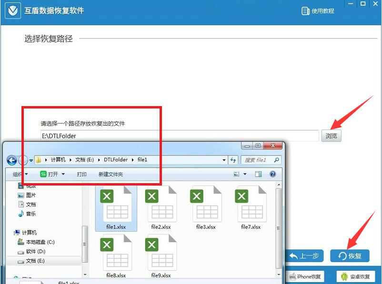Viewport: 382px width, 284px height.
Task: Click DTLFolder in the address breadcrumb
Action: [x=116, y=160]
